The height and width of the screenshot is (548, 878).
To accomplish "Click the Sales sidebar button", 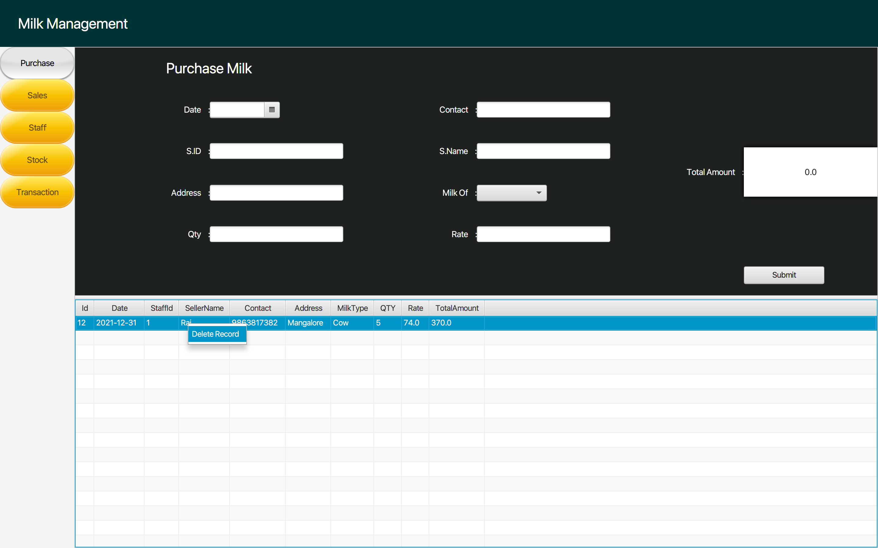I will (x=37, y=95).
